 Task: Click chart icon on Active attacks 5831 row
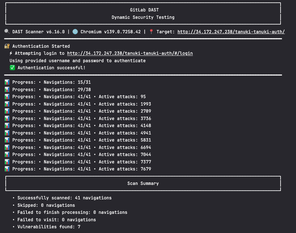[7, 140]
